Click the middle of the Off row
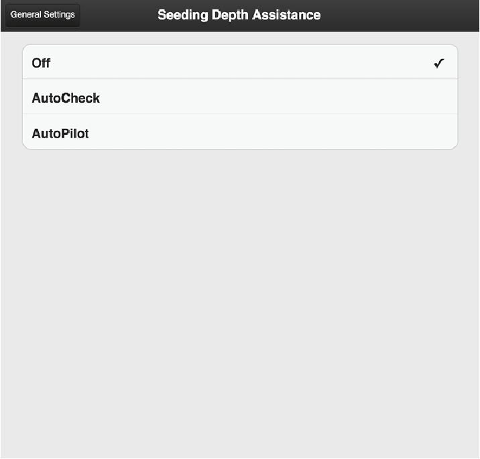This screenshot has width=480, height=459. [240, 63]
